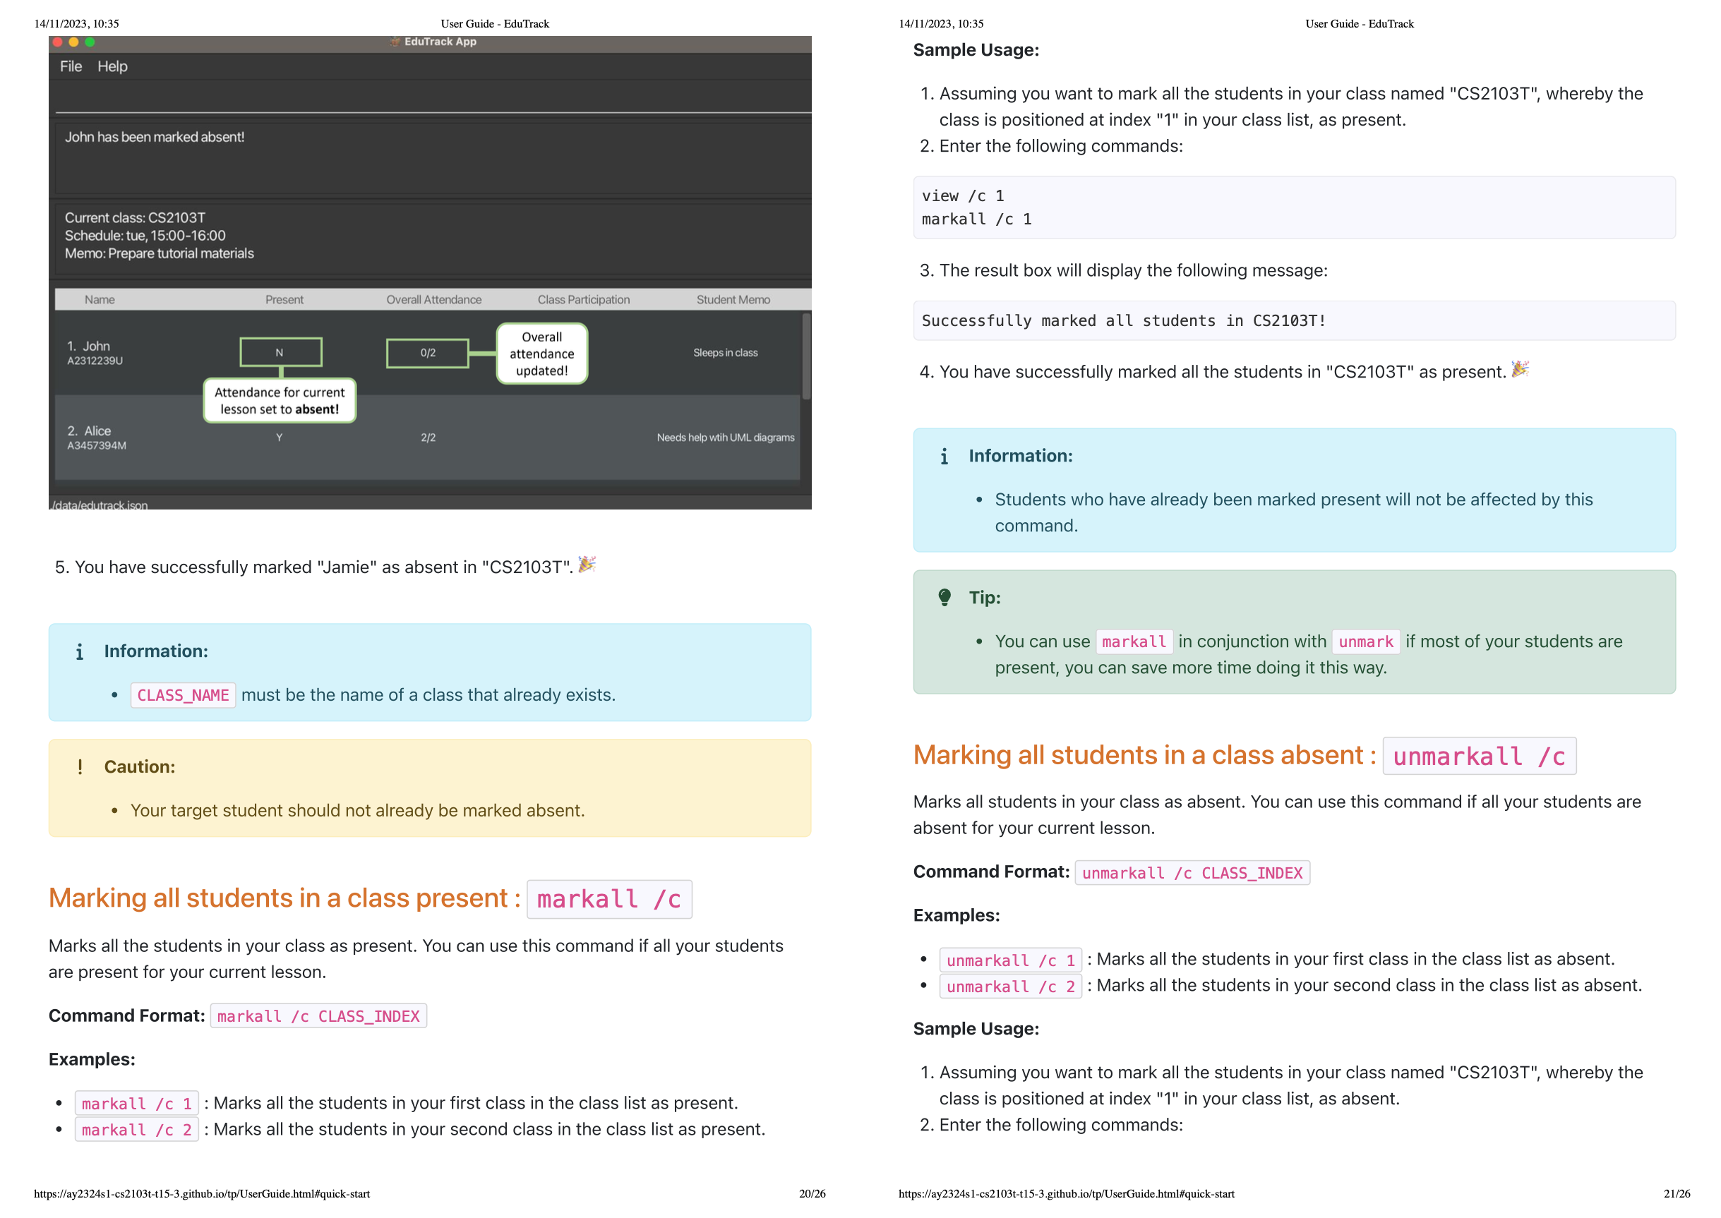Open the File menu
1721x1218 pixels.
pyautogui.click(x=71, y=66)
